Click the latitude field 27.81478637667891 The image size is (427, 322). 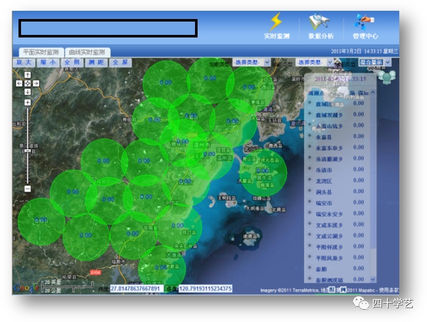(x=137, y=289)
